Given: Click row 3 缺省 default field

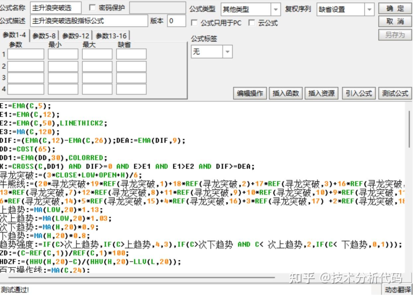Looking at the screenshot, I should 132,78.
